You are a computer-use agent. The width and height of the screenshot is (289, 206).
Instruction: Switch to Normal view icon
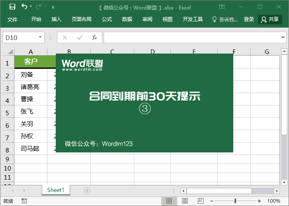click(169, 201)
